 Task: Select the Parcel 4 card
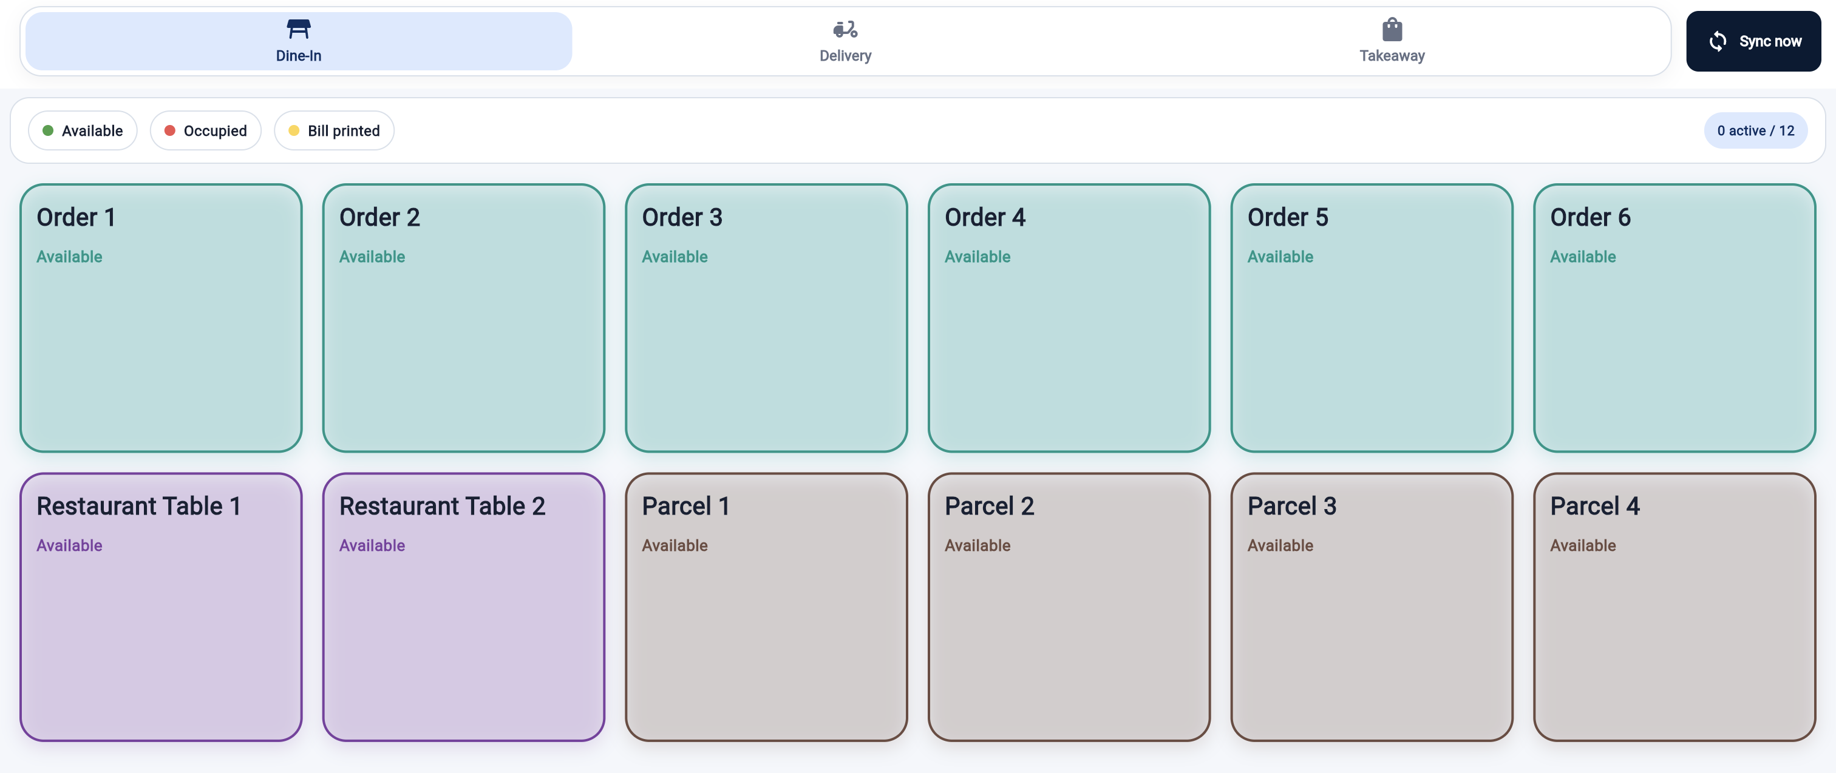[1674, 607]
